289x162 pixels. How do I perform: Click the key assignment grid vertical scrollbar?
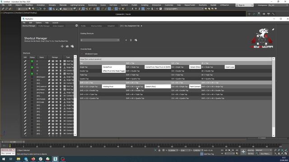pos(274,97)
